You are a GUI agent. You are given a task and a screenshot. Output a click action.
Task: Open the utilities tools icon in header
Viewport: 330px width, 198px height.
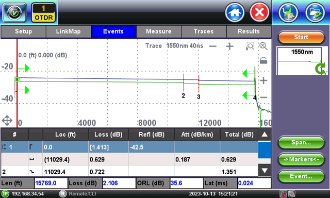(288, 12)
